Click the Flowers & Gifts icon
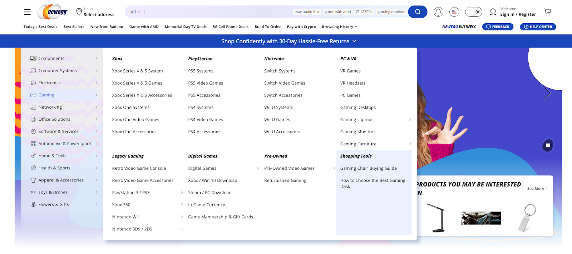This screenshot has height=254, width=572. [x=33, y=204]
